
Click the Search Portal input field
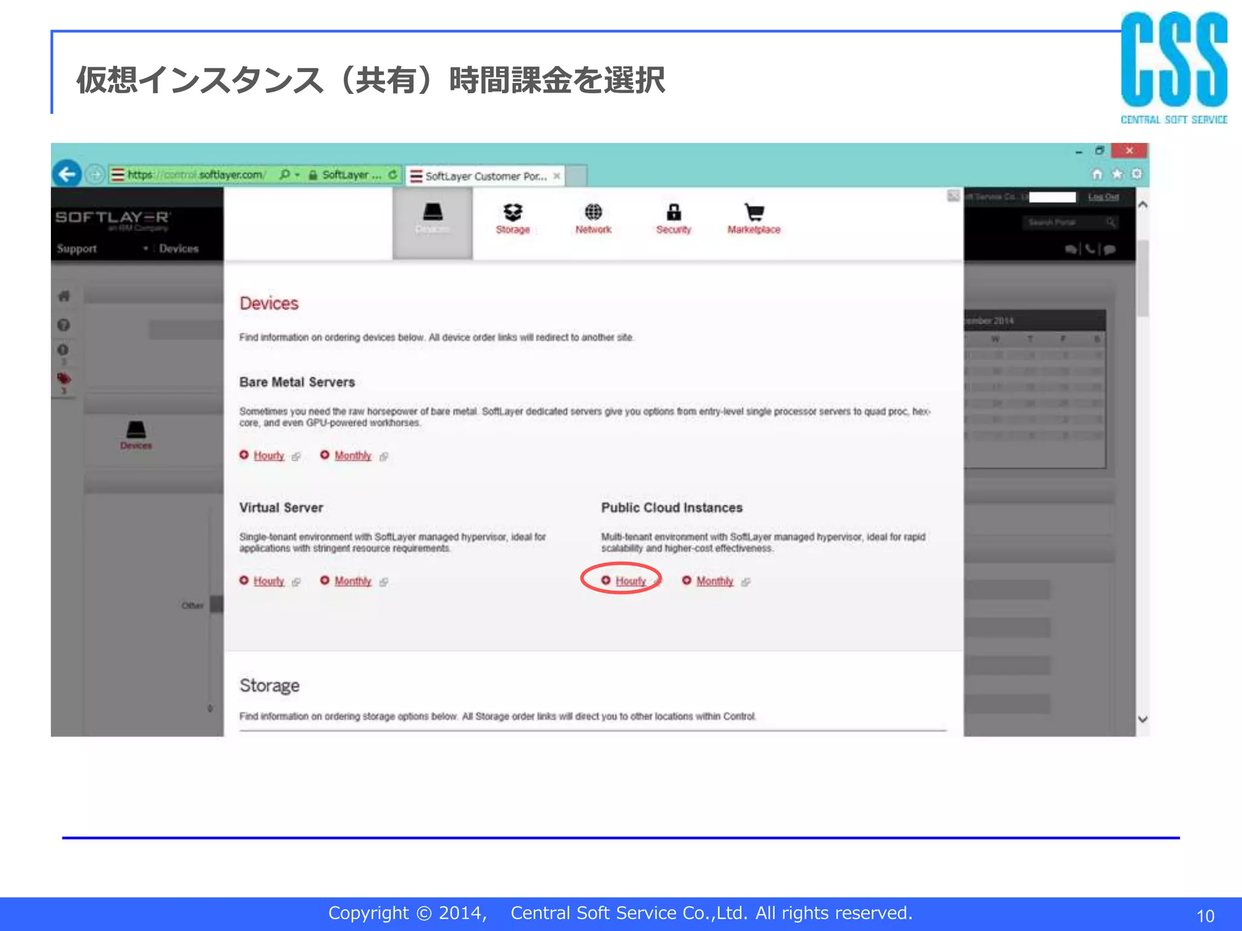1070,223
